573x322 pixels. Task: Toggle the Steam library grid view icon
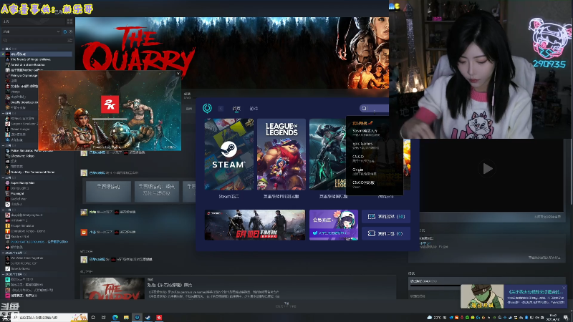point(69,21)
